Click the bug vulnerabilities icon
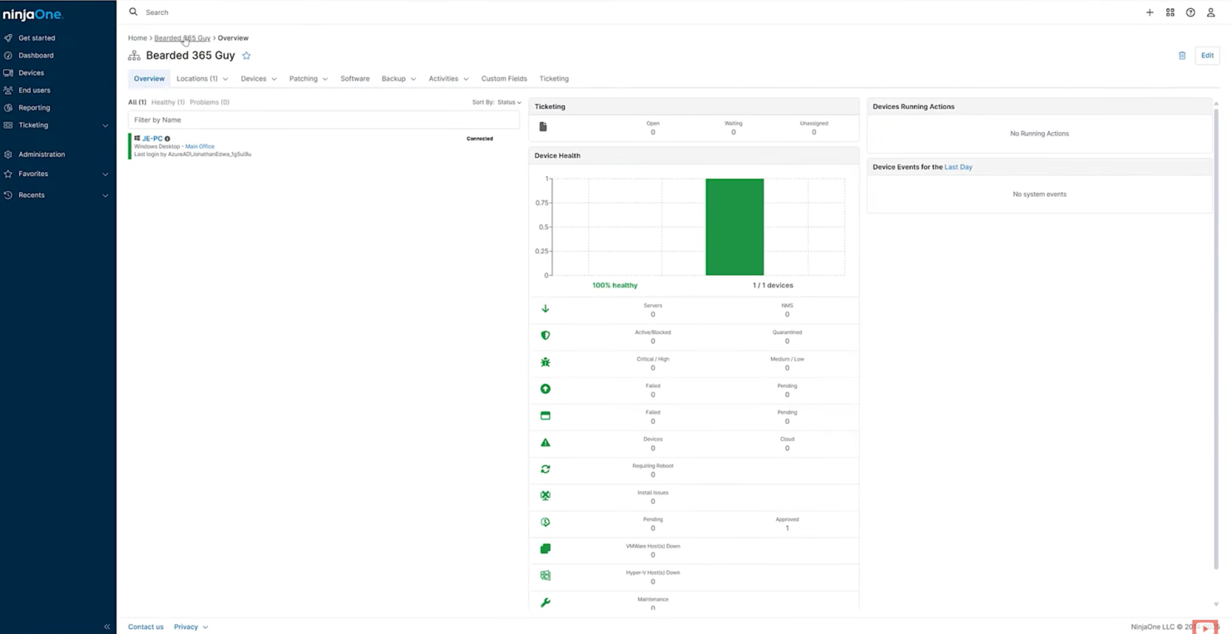 pos(546,362)
